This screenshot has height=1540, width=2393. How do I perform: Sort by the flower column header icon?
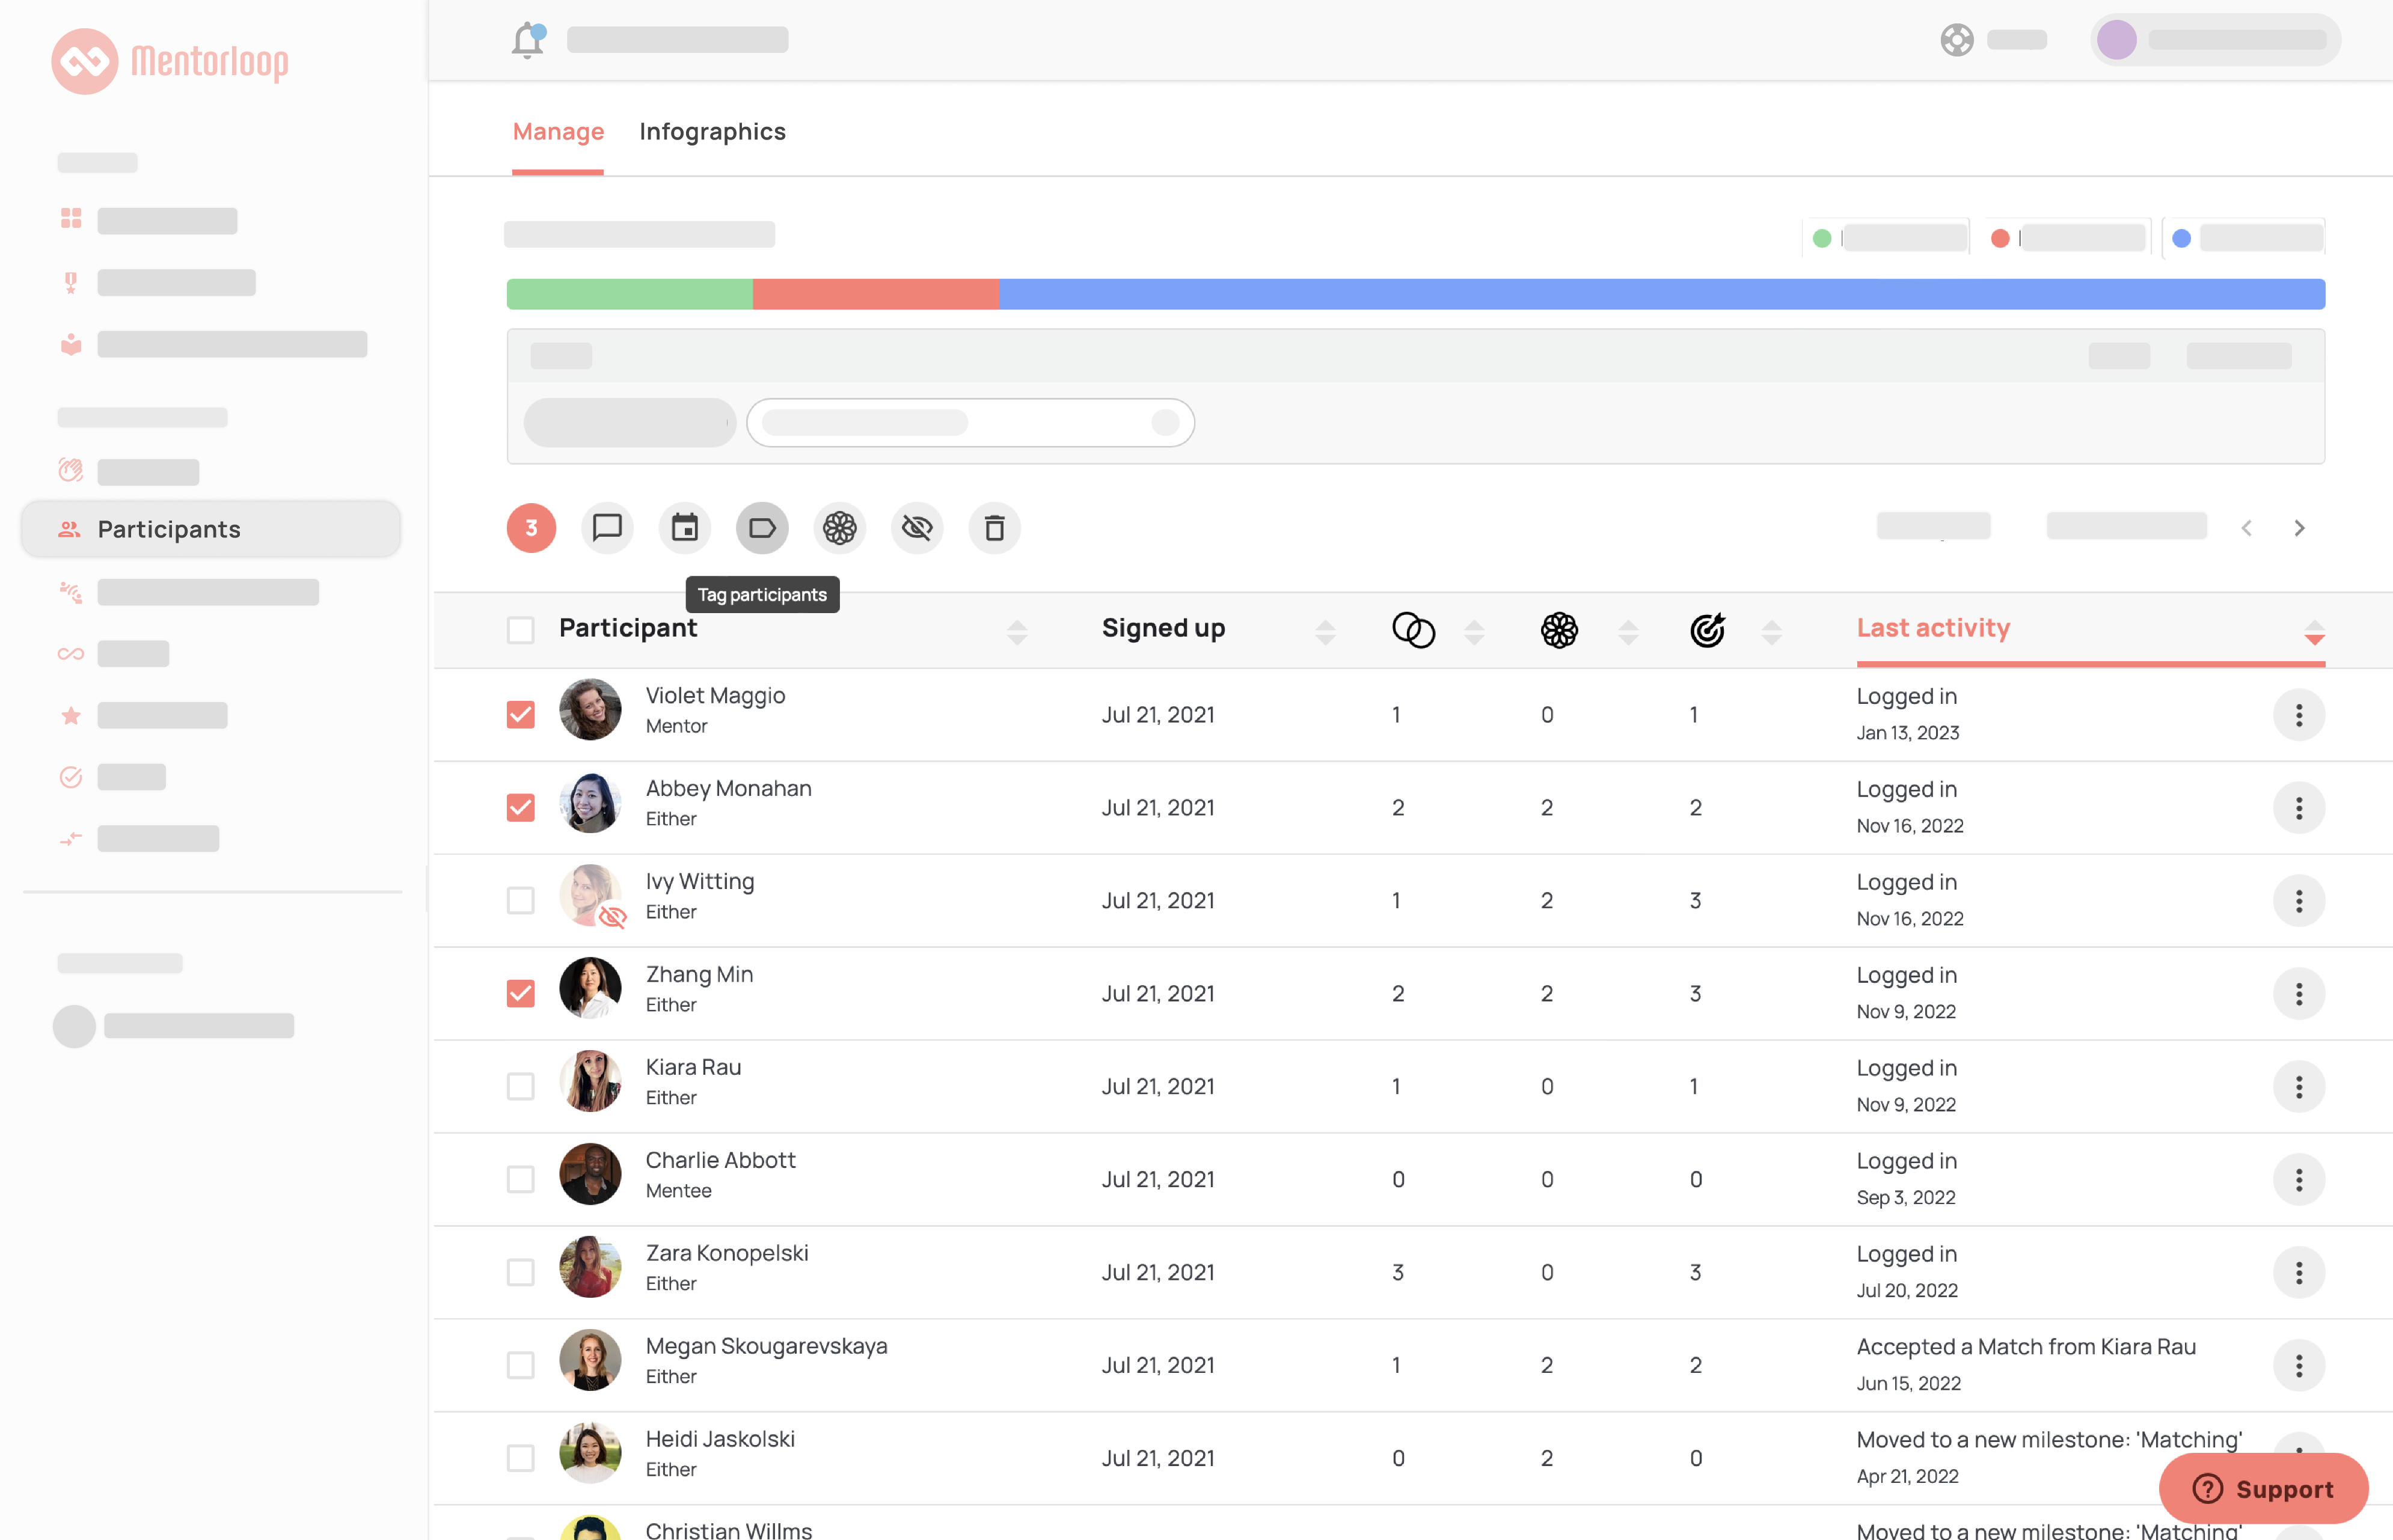coord(1559,630)
